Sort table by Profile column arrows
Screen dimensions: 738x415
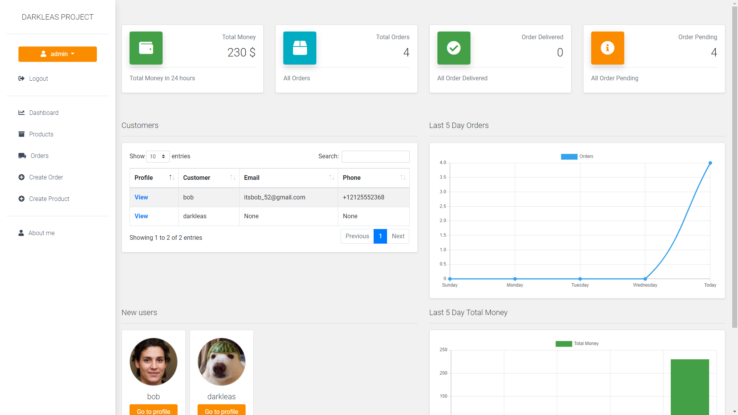(x=171, y=178)
